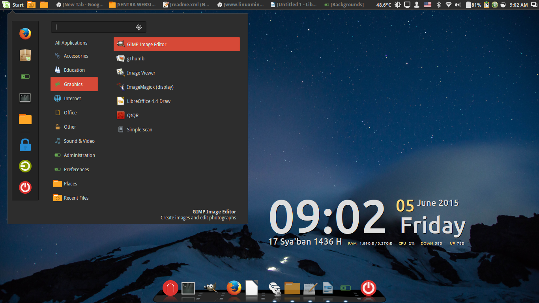539x303 pixels.
Task: Switch to the Internet category
Action: [73, 98]
